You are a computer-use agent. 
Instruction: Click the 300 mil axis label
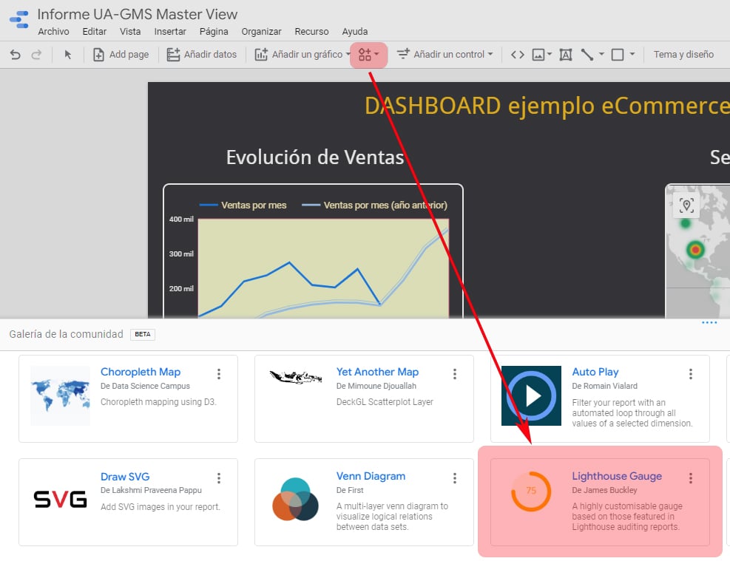coord(181,254)
